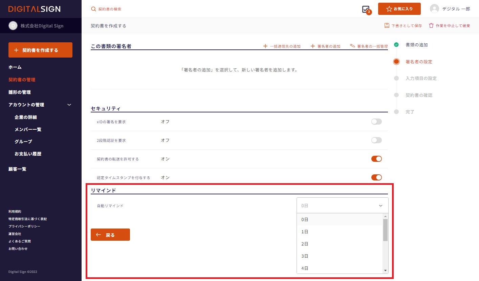Click the user profile avatar icon

coord(434,9)
